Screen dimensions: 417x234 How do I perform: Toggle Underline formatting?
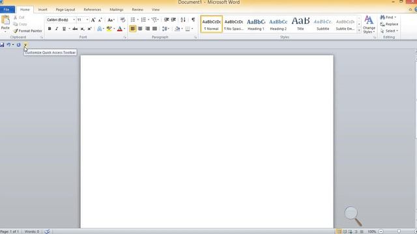(x=64, y=29)
